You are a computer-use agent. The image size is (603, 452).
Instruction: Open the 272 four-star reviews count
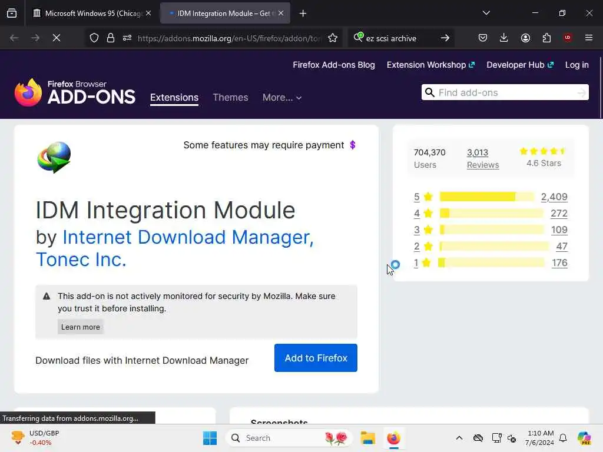(559, 213)
